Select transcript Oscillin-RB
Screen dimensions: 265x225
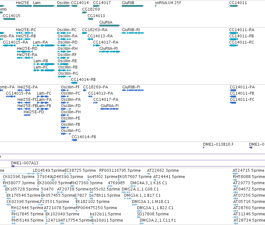[68, 67]
